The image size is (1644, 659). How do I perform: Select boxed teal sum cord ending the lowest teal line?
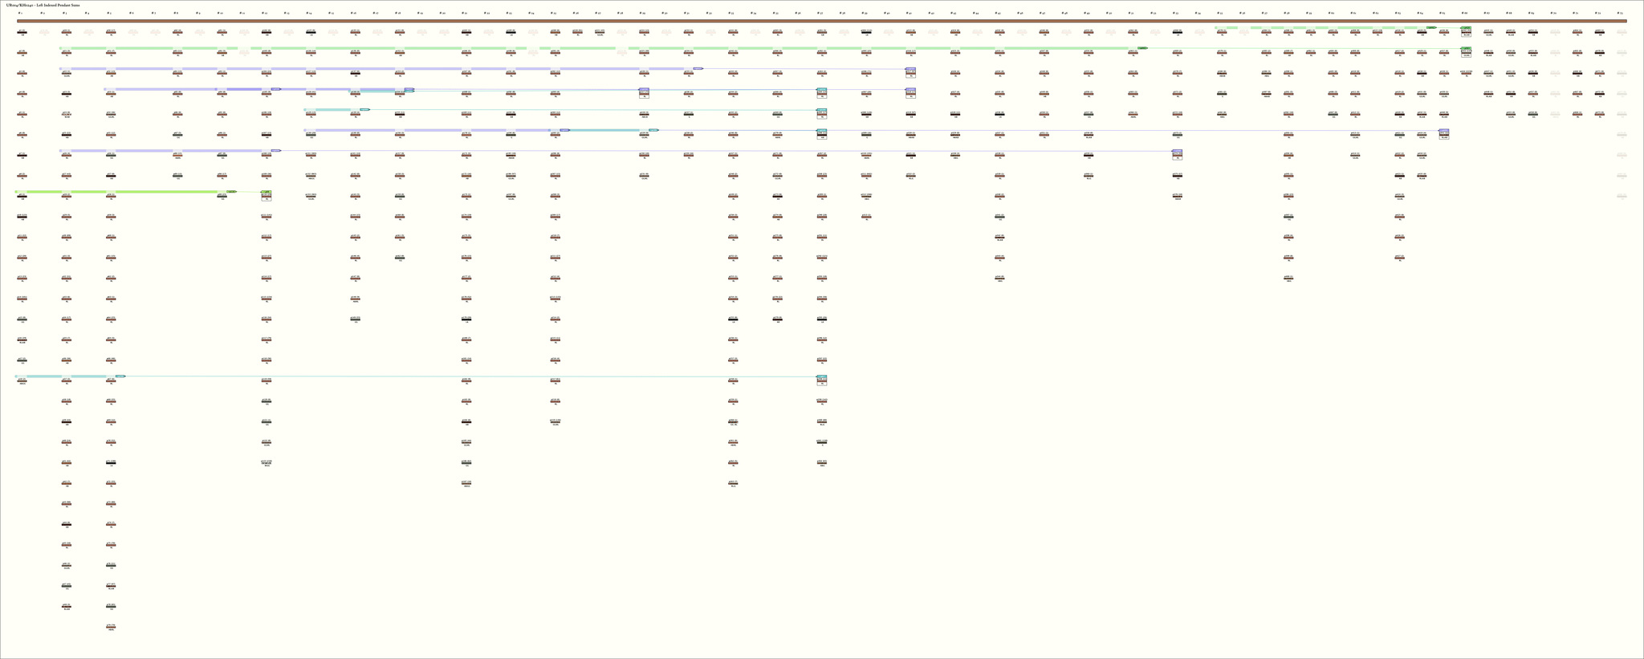(x=821, y=380)
